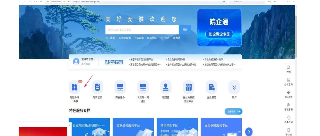Screen dimensions: 320x136
Task: Click the keyword search input field
Action: point(142,30)
